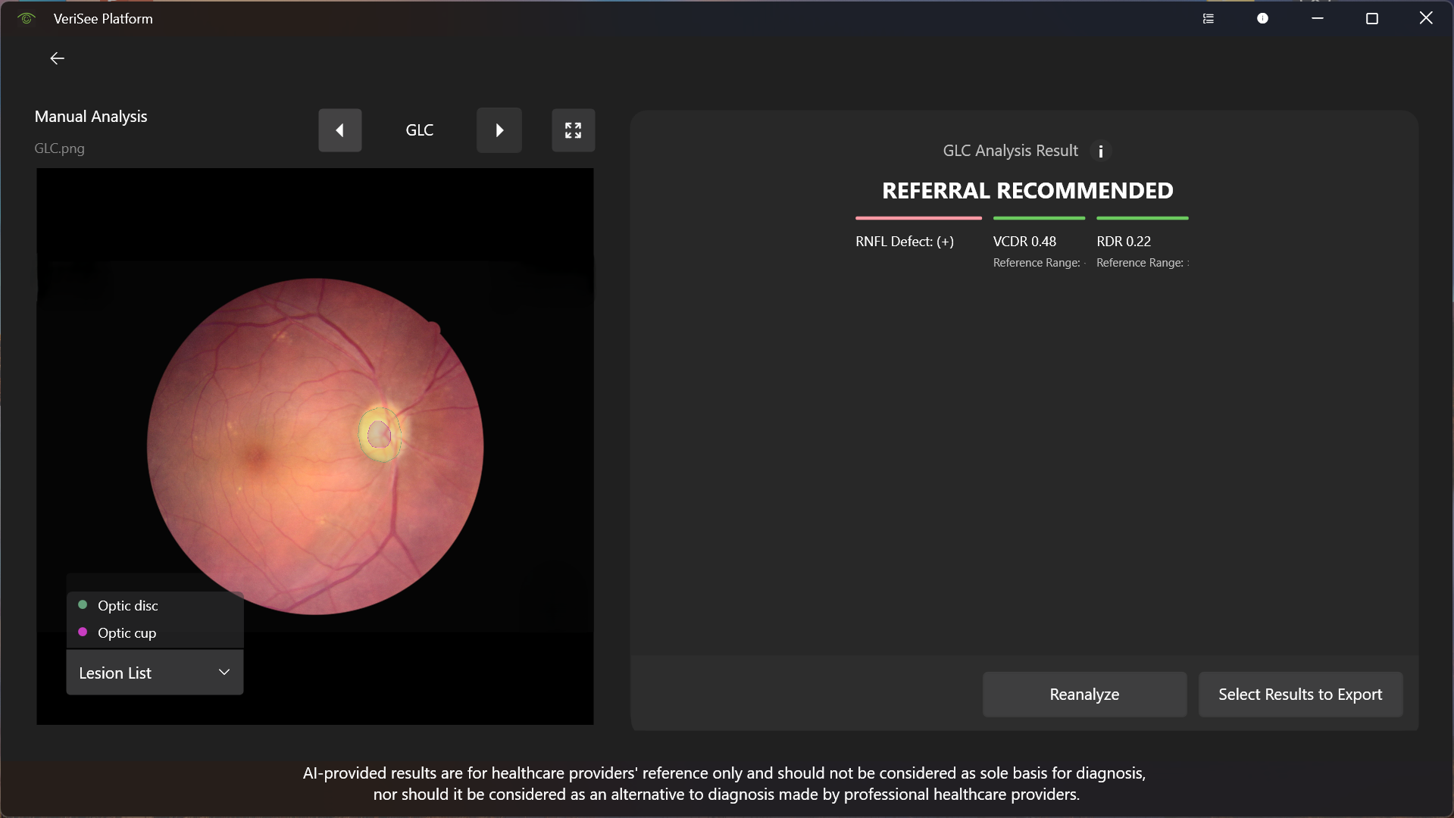Go to previous image with left arrow

point(339,130)
